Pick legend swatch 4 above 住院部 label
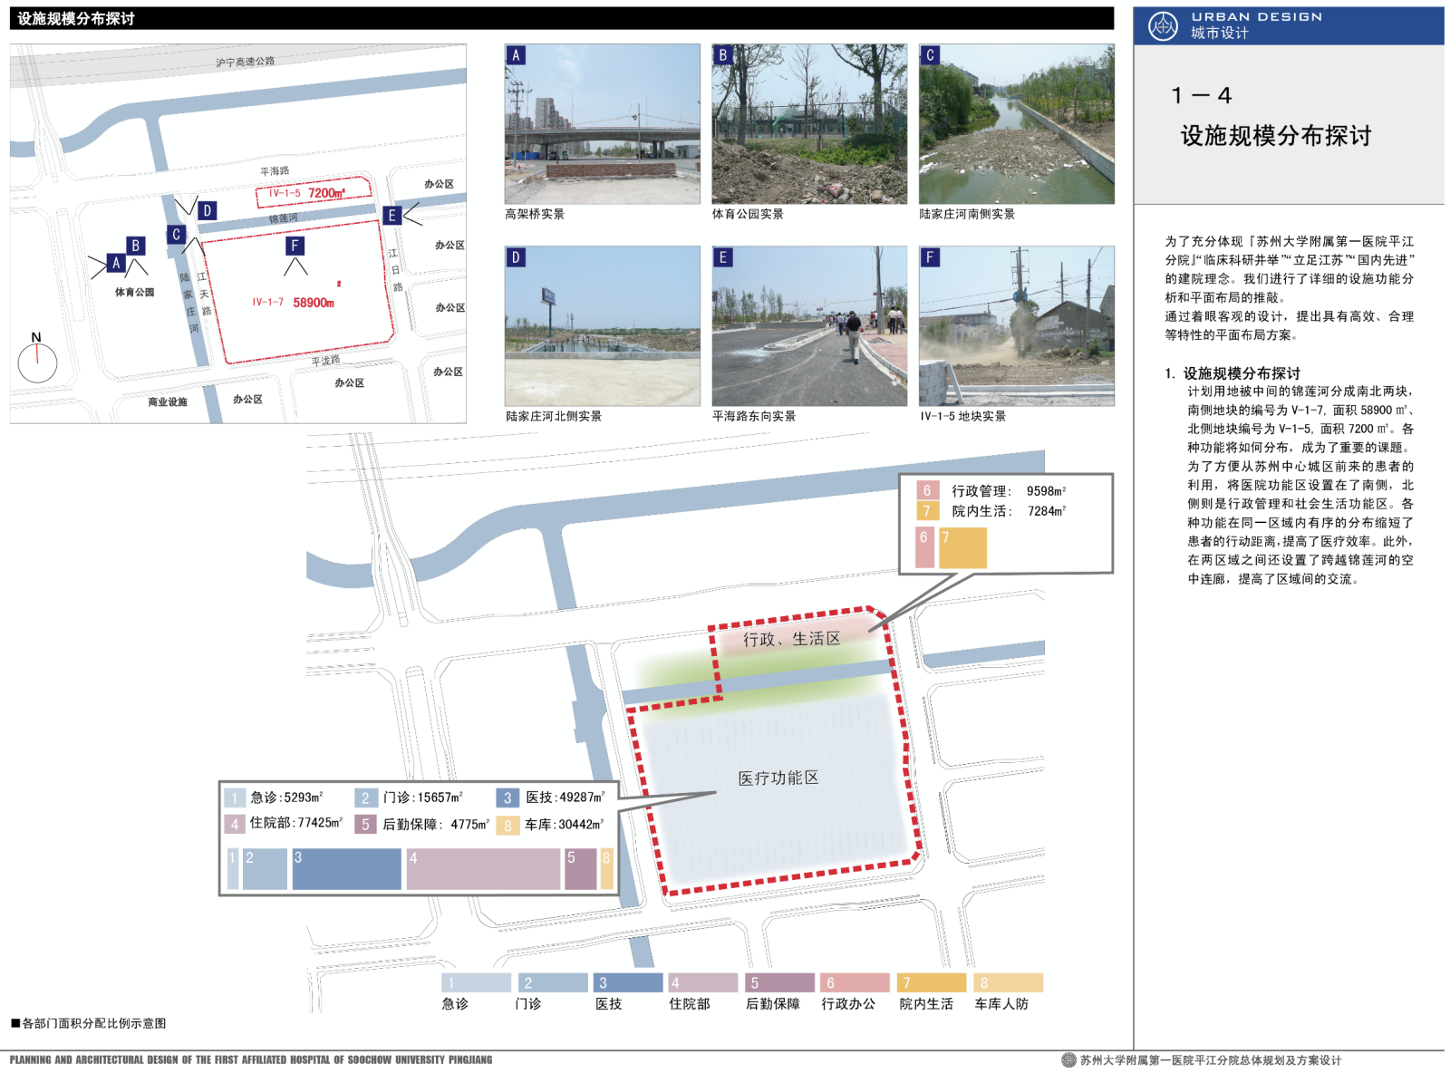 click(x=703, y=982)
